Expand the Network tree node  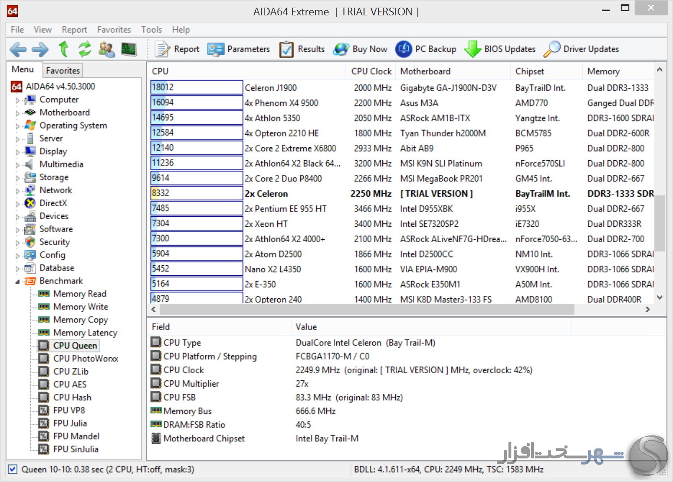click(18, 191)
